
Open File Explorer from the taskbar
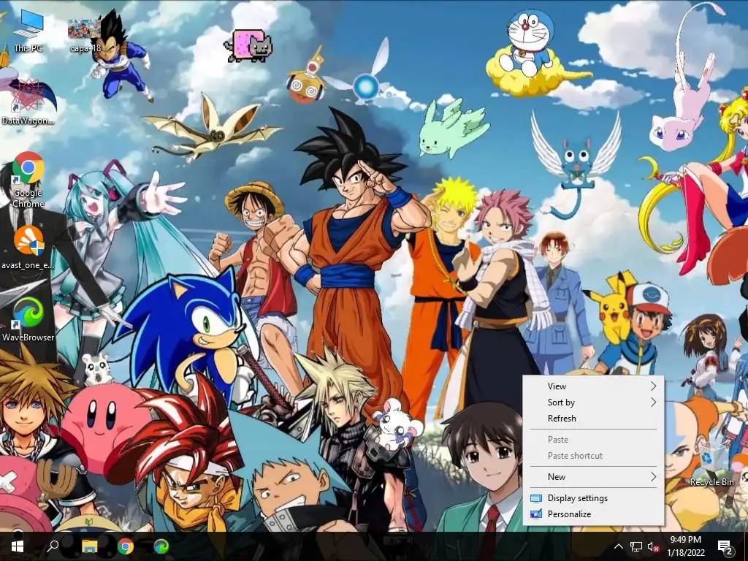[x=89, y=546]
